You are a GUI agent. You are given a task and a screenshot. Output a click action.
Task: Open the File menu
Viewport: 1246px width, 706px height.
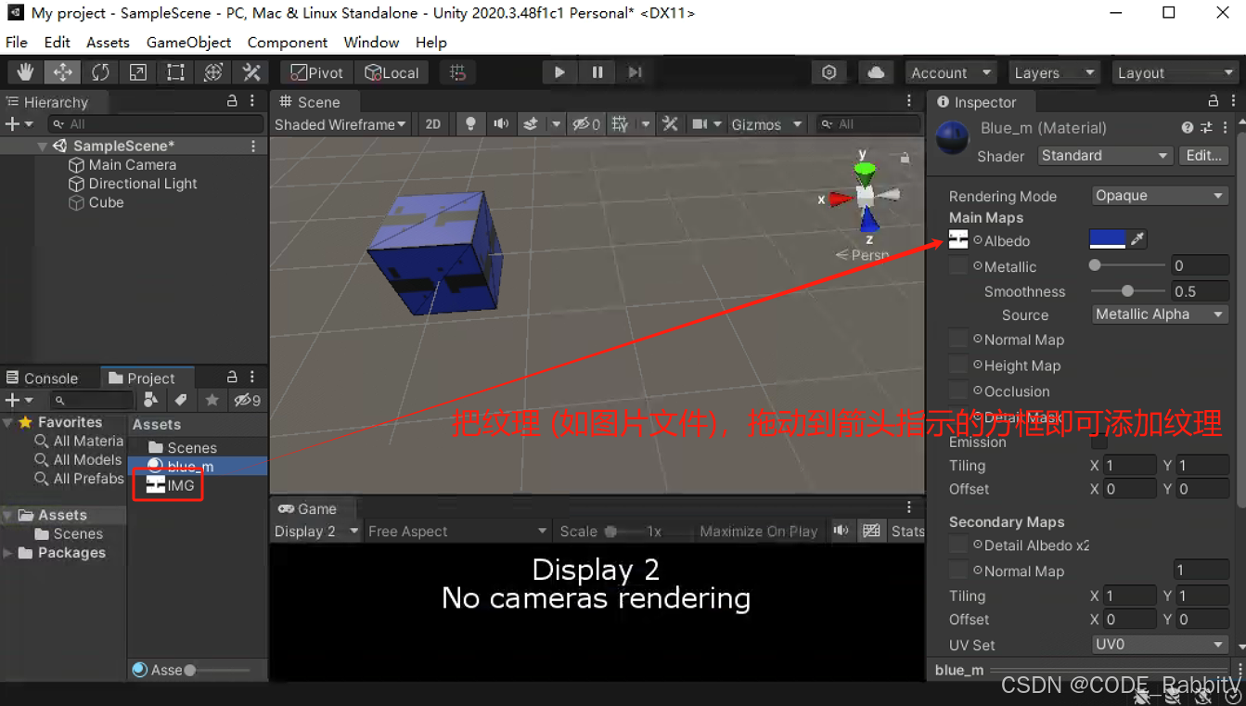click(x=17, y=43)
